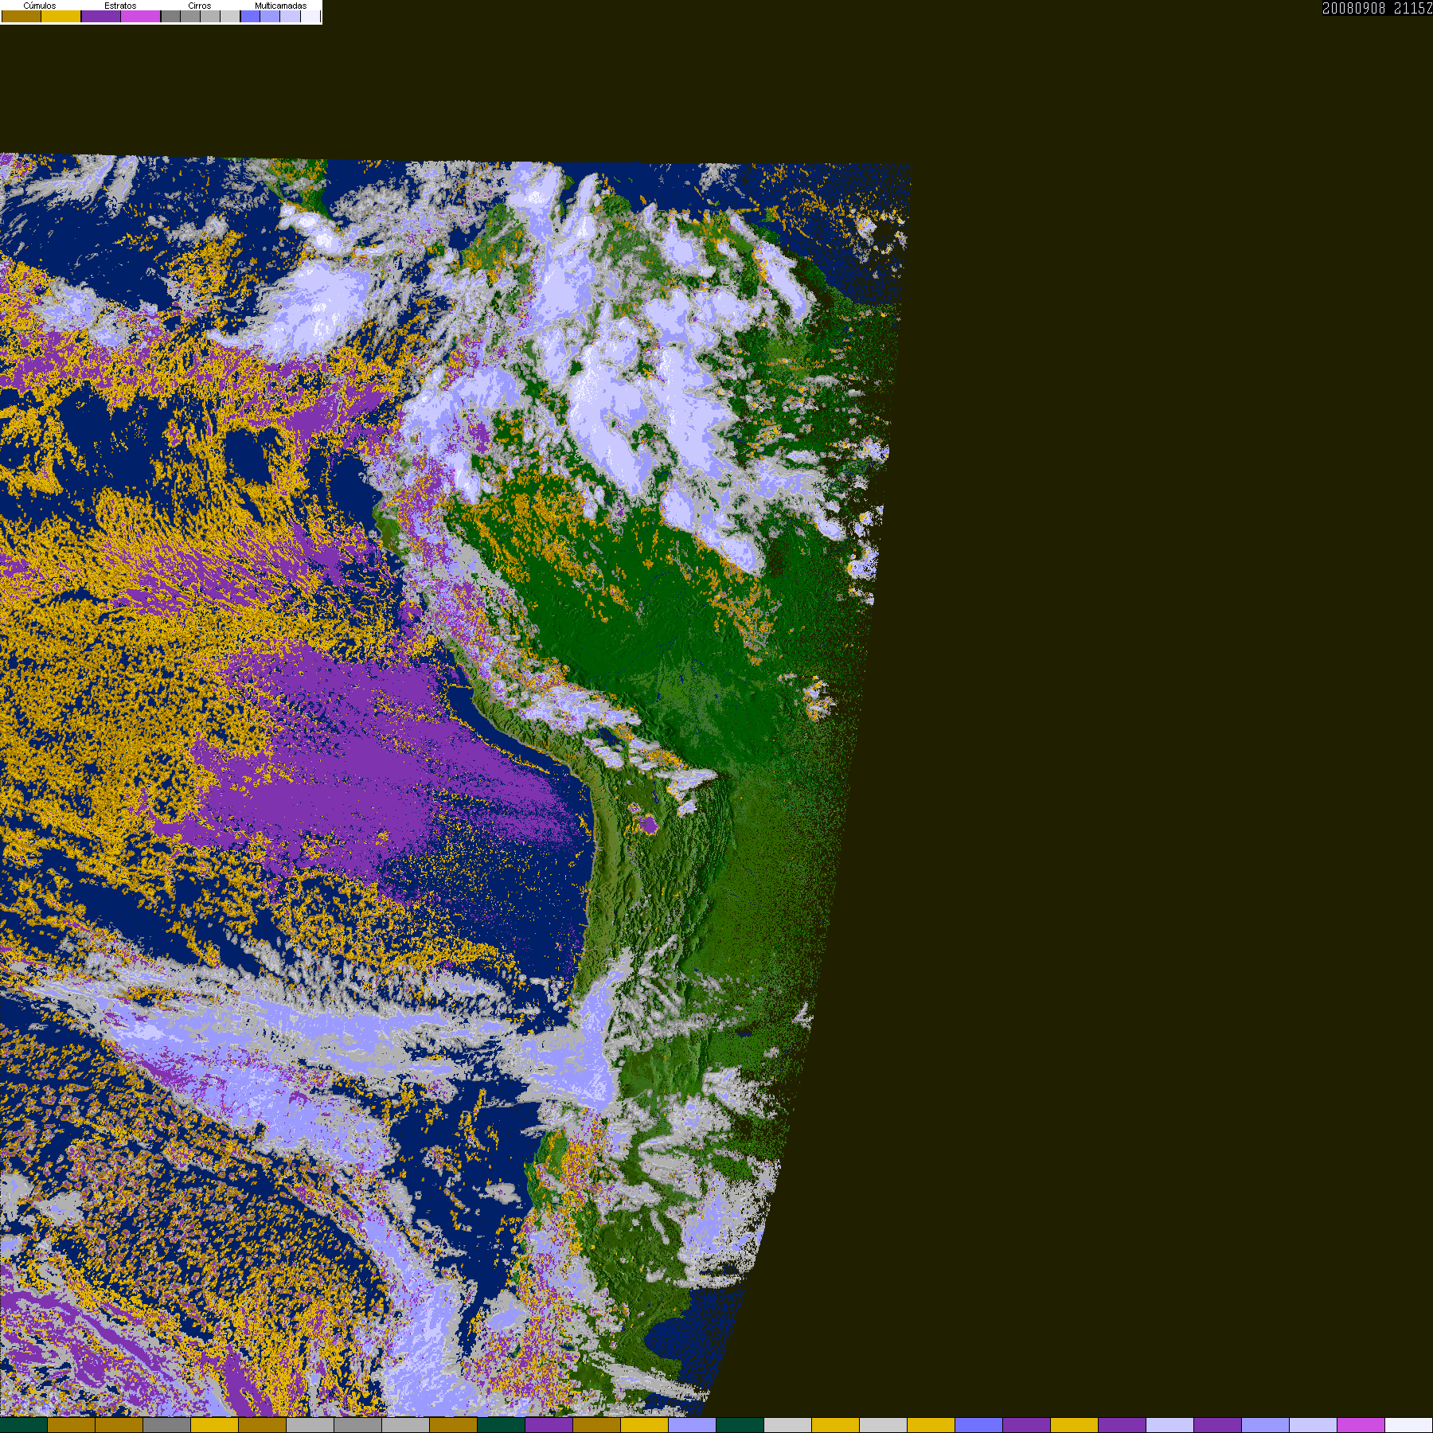1433x1433 pixels.
Task: Select the magenta swatch in the bottom color strip
Action: pyautogui.click(x=1361, y=1425)
